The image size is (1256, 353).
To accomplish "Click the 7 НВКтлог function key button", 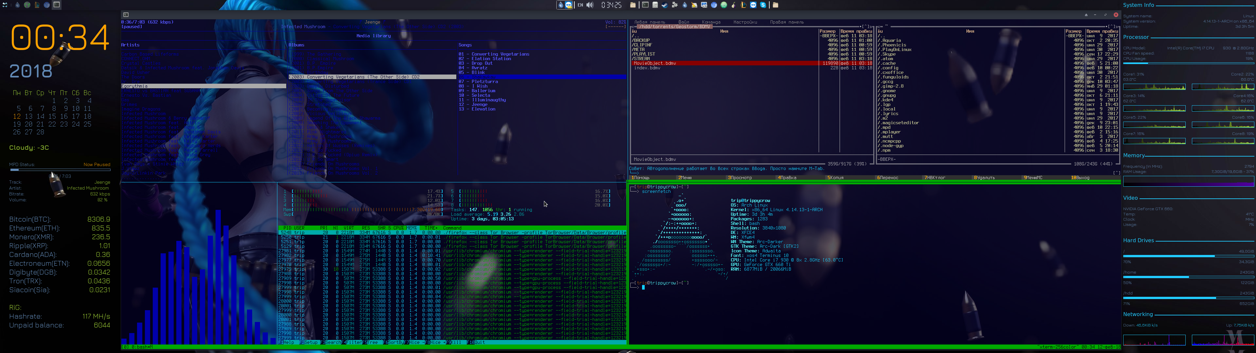I will 947,177.
